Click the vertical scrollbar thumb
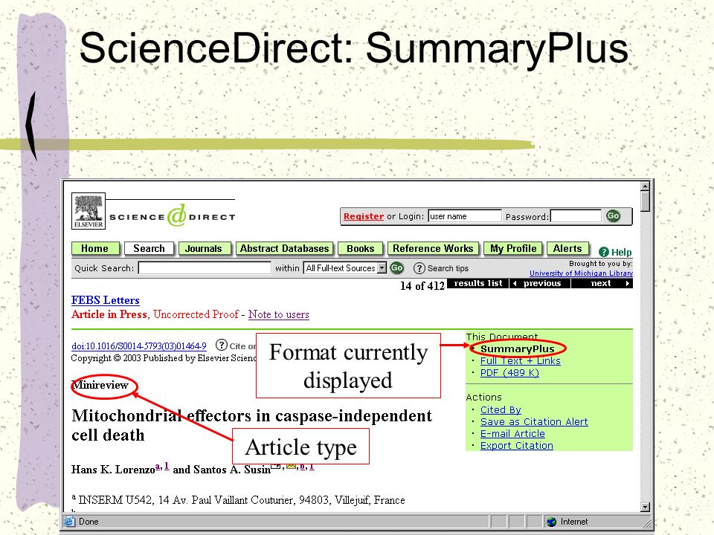The image size is (714, 535). coord(645,201)
